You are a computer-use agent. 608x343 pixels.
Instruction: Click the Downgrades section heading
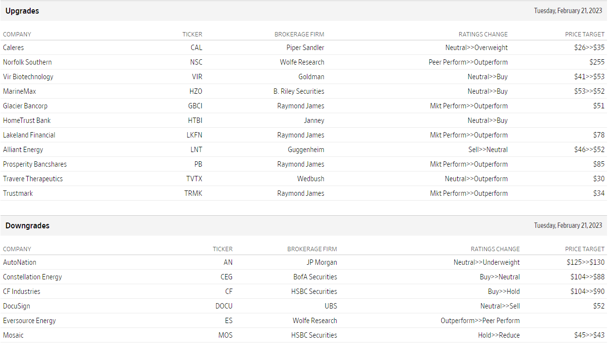click(28, 225)
